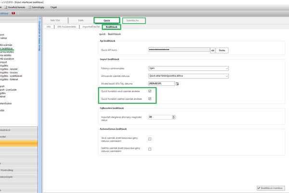289x193 pixels.
Task: Open the Kontrolling side menu group
Action: 19,170
